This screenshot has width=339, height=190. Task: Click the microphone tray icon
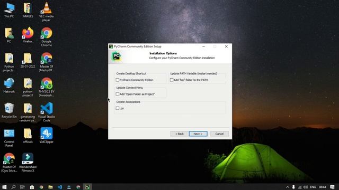(x=293, y=187)
